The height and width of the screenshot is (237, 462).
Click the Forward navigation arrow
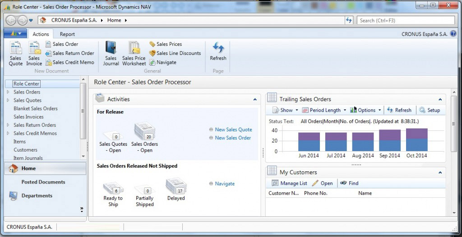pyautogui.click(x=22, y=20)
